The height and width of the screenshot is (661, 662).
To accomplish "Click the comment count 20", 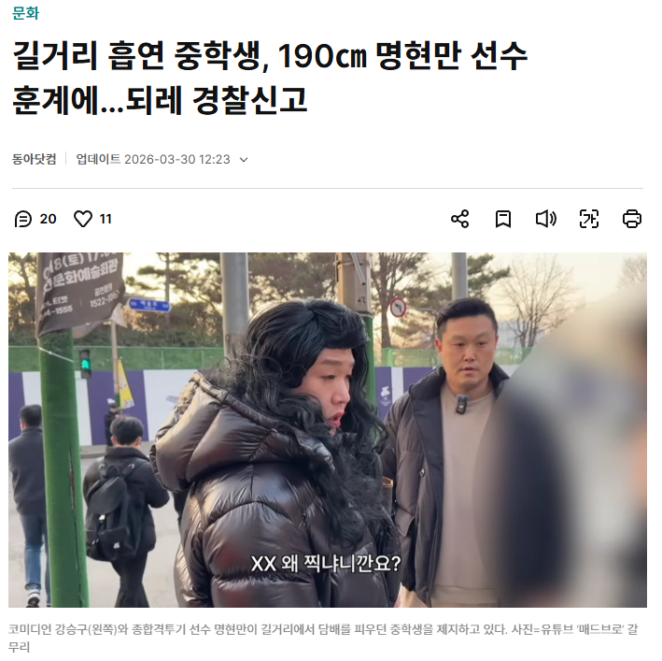I will coord(49,219).
